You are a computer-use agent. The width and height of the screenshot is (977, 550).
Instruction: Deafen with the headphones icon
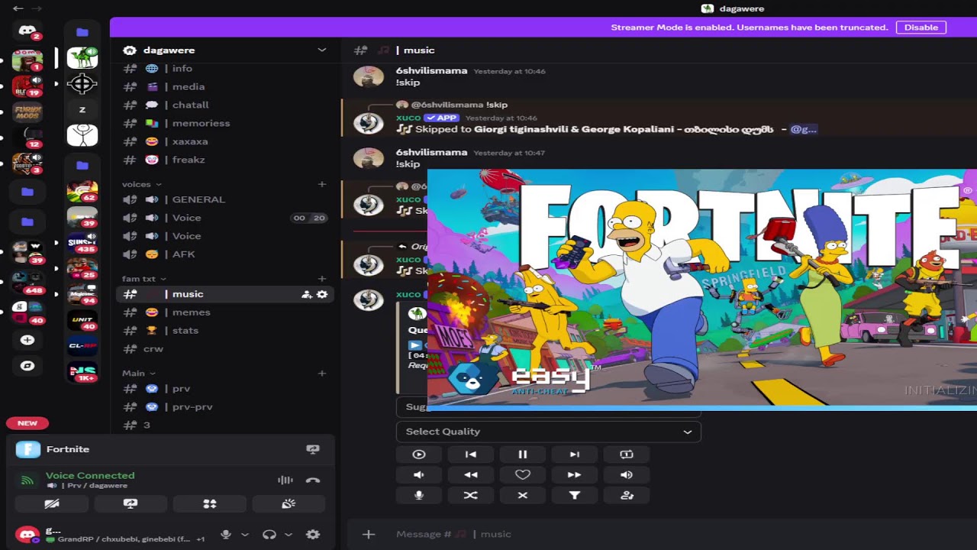pos(269,535)
